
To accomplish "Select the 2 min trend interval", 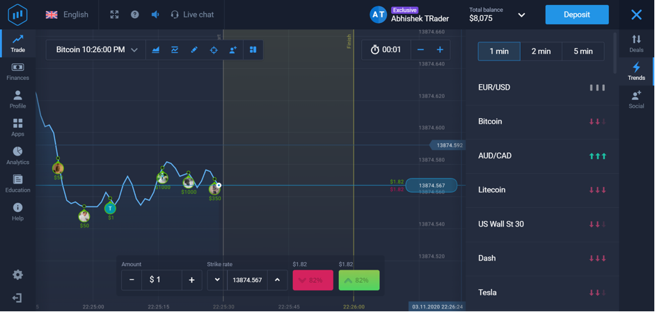I will pos(541,51).
